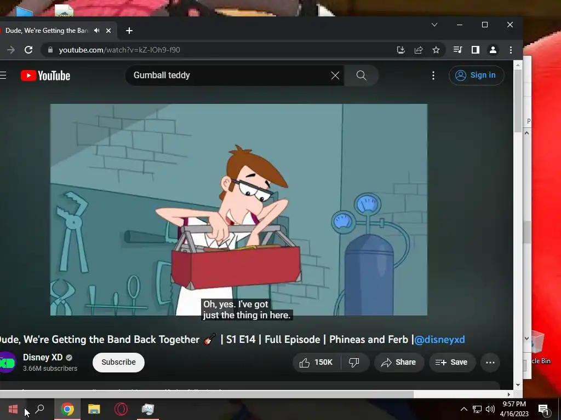This screenshot has height=420, width=561.
Task: Open Chrome's three-dot menu
Action: point(511,50)
